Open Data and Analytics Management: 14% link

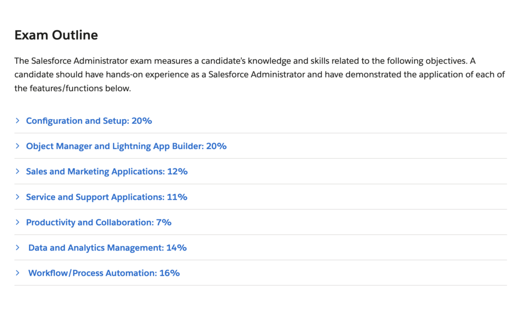108,248
